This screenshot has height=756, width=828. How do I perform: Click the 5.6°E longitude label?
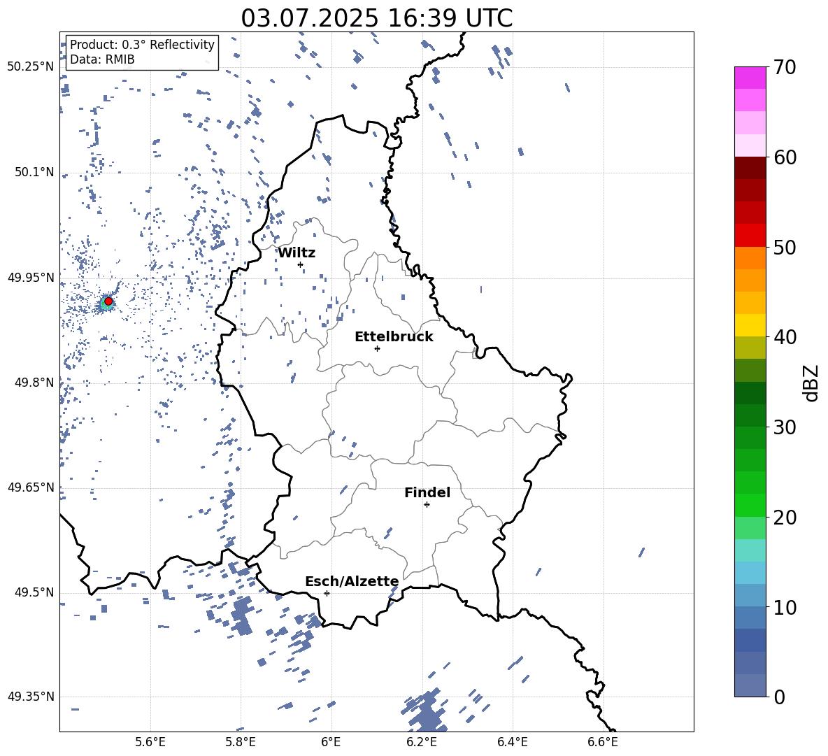point(150,742)
